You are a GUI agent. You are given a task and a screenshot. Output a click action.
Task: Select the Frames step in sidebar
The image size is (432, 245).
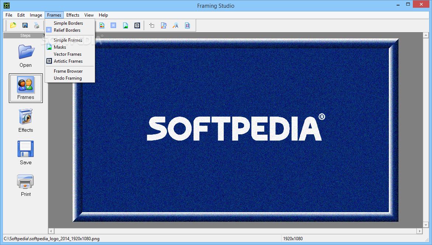[x=26, y=88]
